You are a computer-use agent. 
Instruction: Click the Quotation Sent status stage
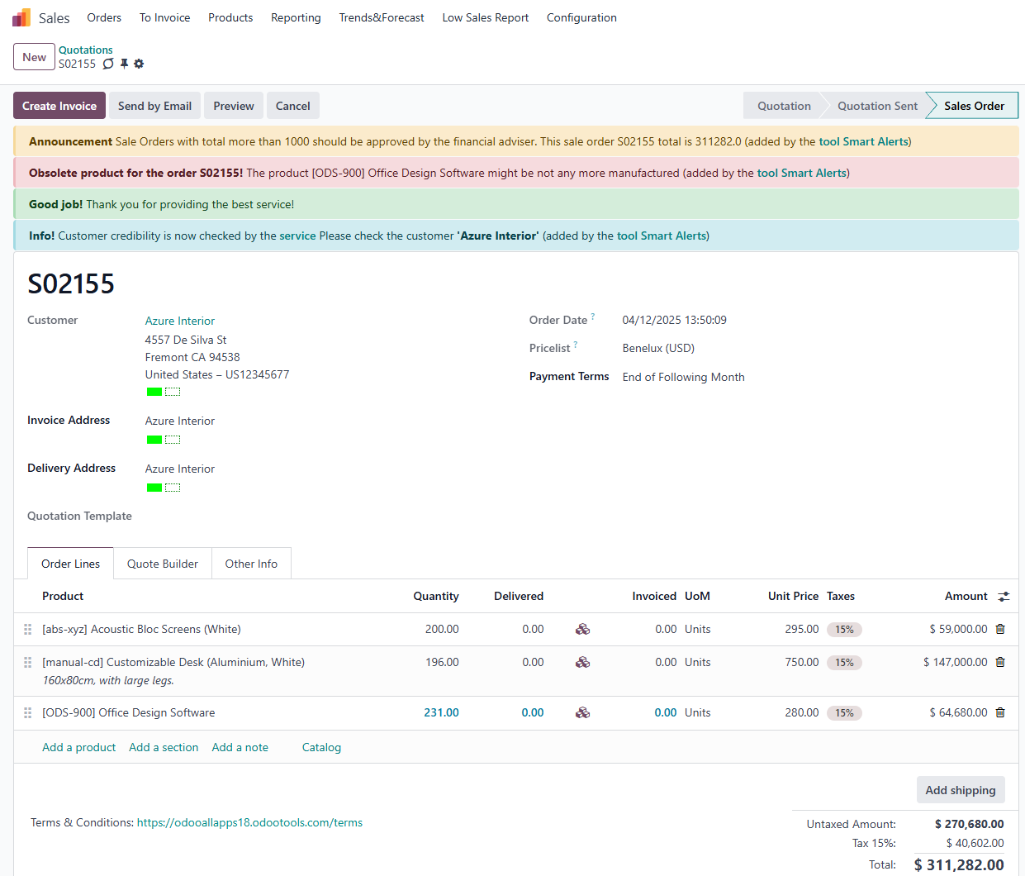pyautogui.click(x=877, y=106)
